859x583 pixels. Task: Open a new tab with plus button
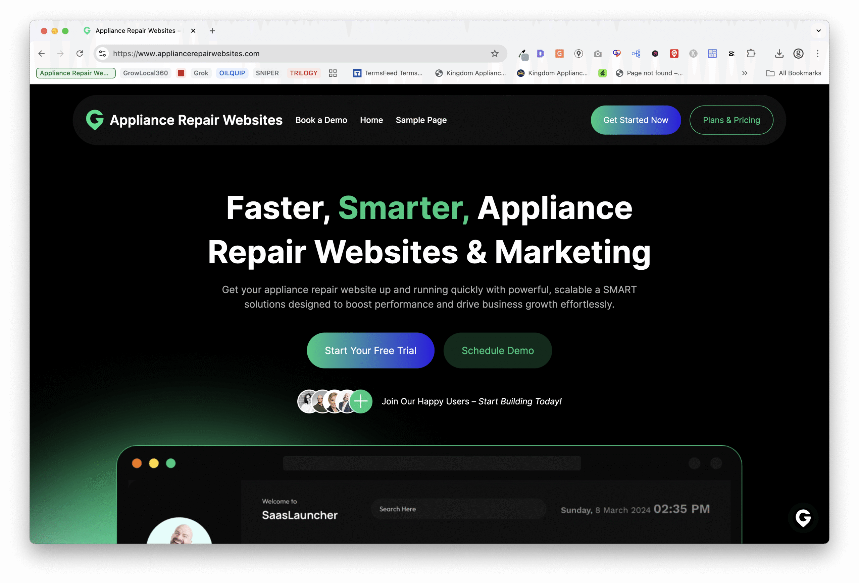[x=212, y=30]
